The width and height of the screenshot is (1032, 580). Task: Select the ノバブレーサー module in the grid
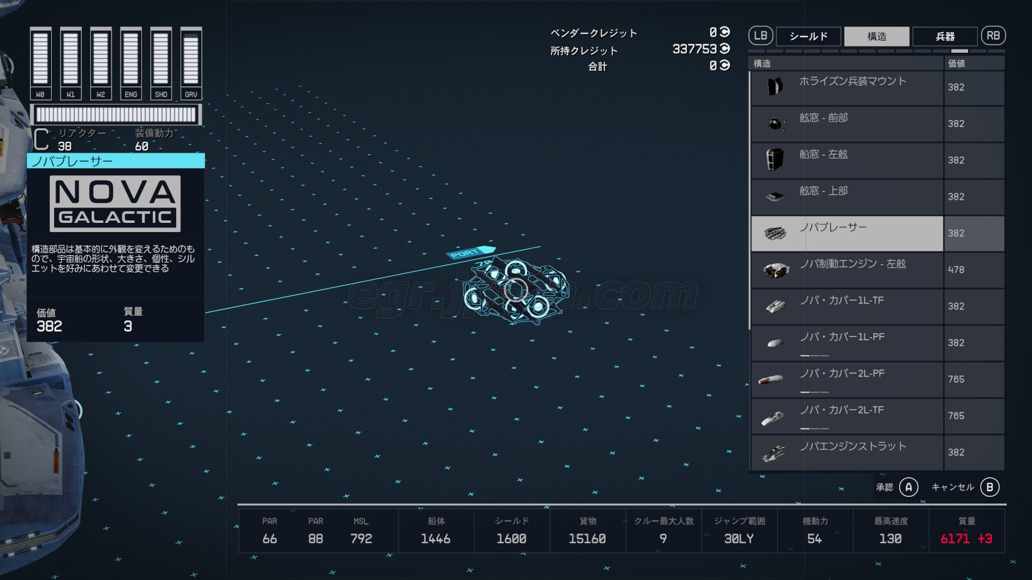[x=515, y=290]
